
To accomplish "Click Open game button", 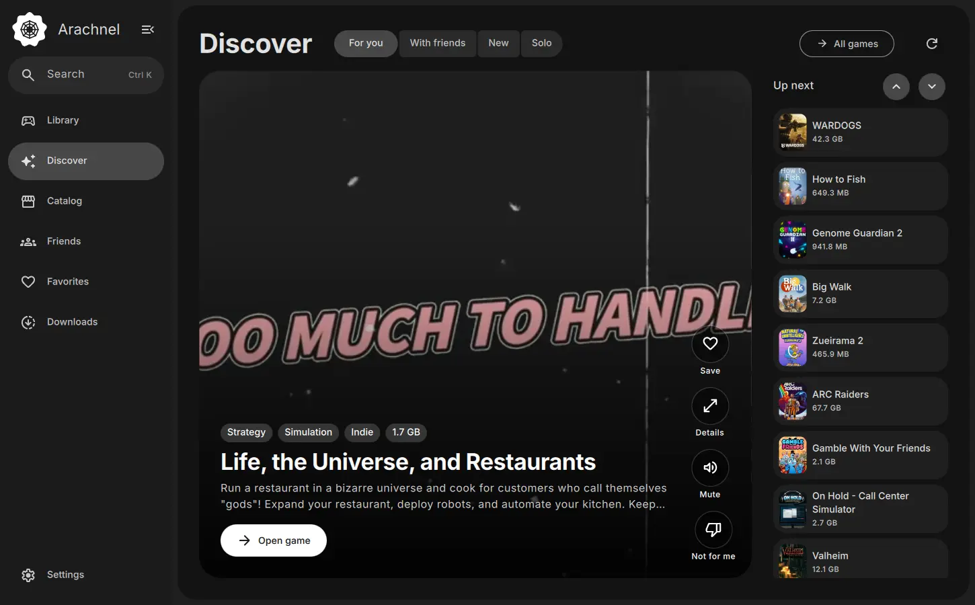I will [274, 540].
